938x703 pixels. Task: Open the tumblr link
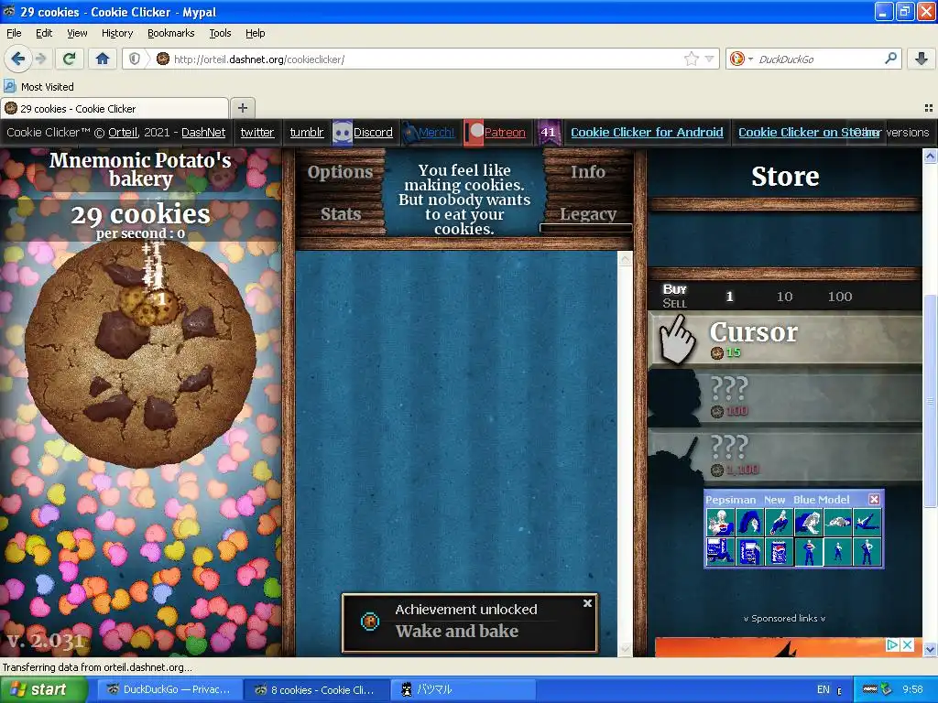tap(307, 133)
